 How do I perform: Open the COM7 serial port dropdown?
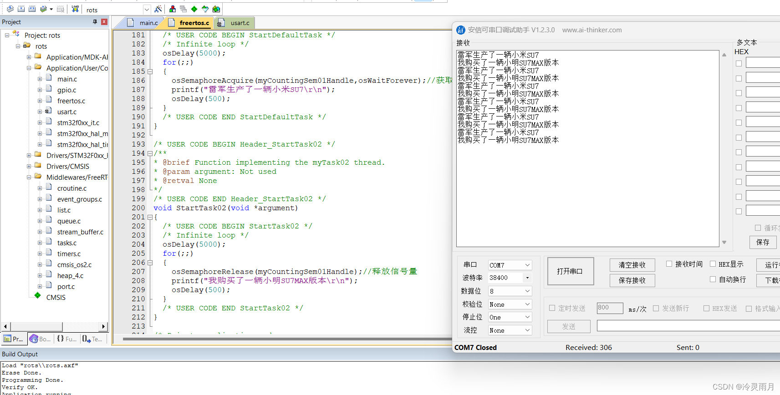[x=510, y=265]
